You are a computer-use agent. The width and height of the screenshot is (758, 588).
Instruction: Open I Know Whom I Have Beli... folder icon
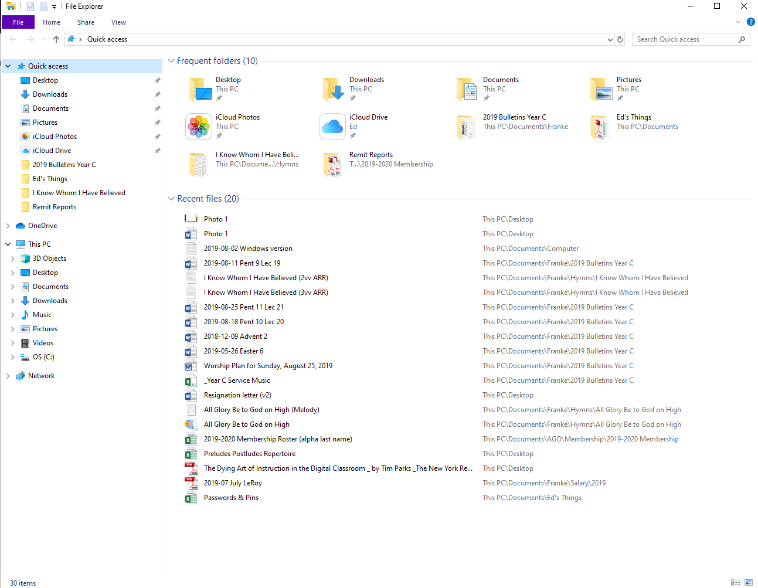(x=199, y=165)
